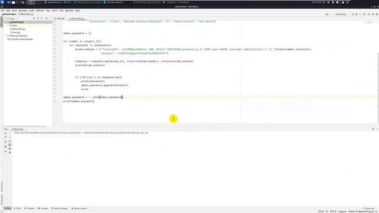Open the View menu
379x213 pixels.
point(14,11)
